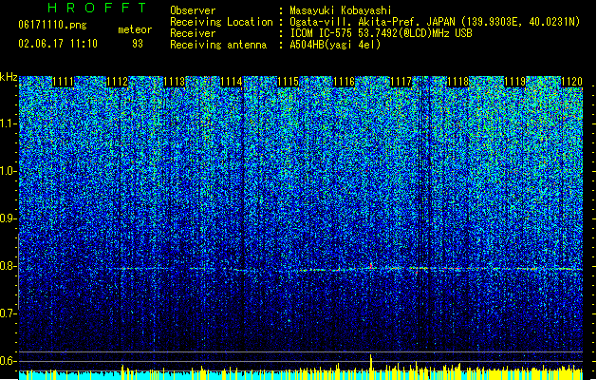Click observer name Masayuki Kobayashi
Screen dimensions: 597x380
click(341, 10)
